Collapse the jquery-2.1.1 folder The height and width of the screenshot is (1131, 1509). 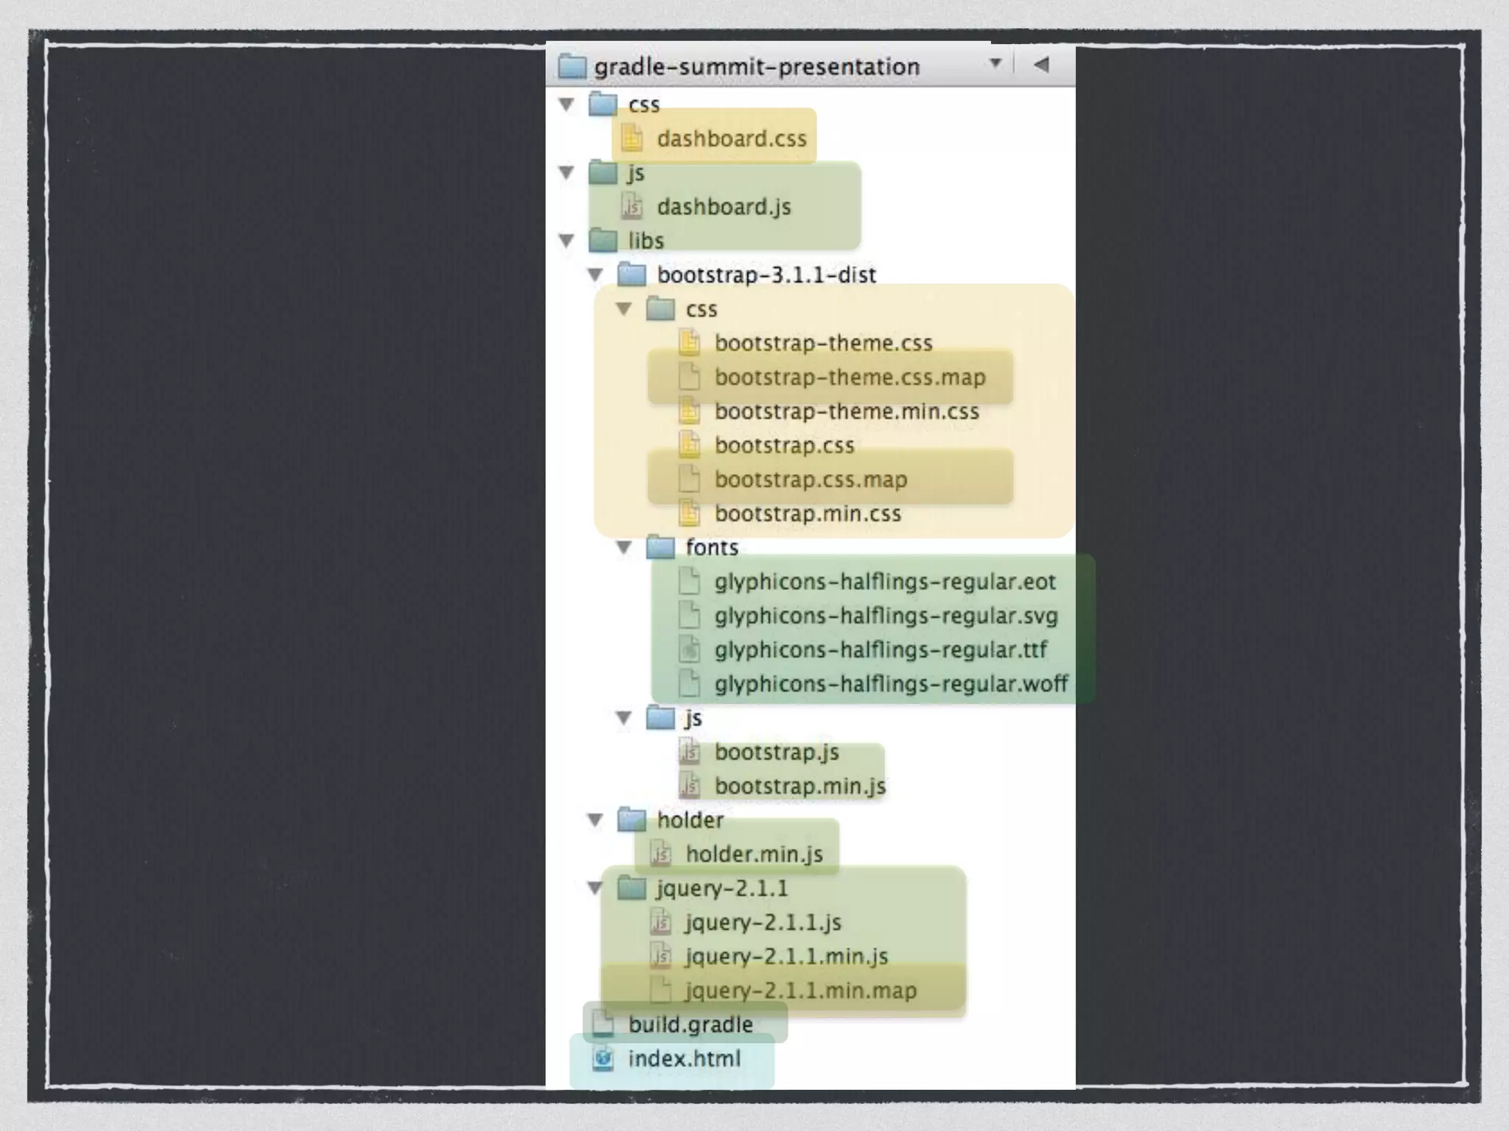coord(595,888)
